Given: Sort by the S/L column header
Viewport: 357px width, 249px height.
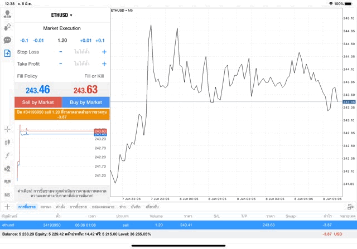Looking at the screenshot, I should [x=216, y=216].
